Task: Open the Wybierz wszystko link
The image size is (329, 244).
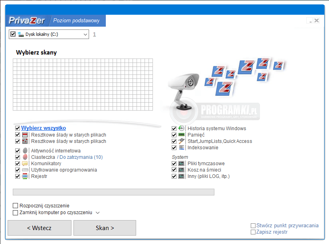Action: 44,128
